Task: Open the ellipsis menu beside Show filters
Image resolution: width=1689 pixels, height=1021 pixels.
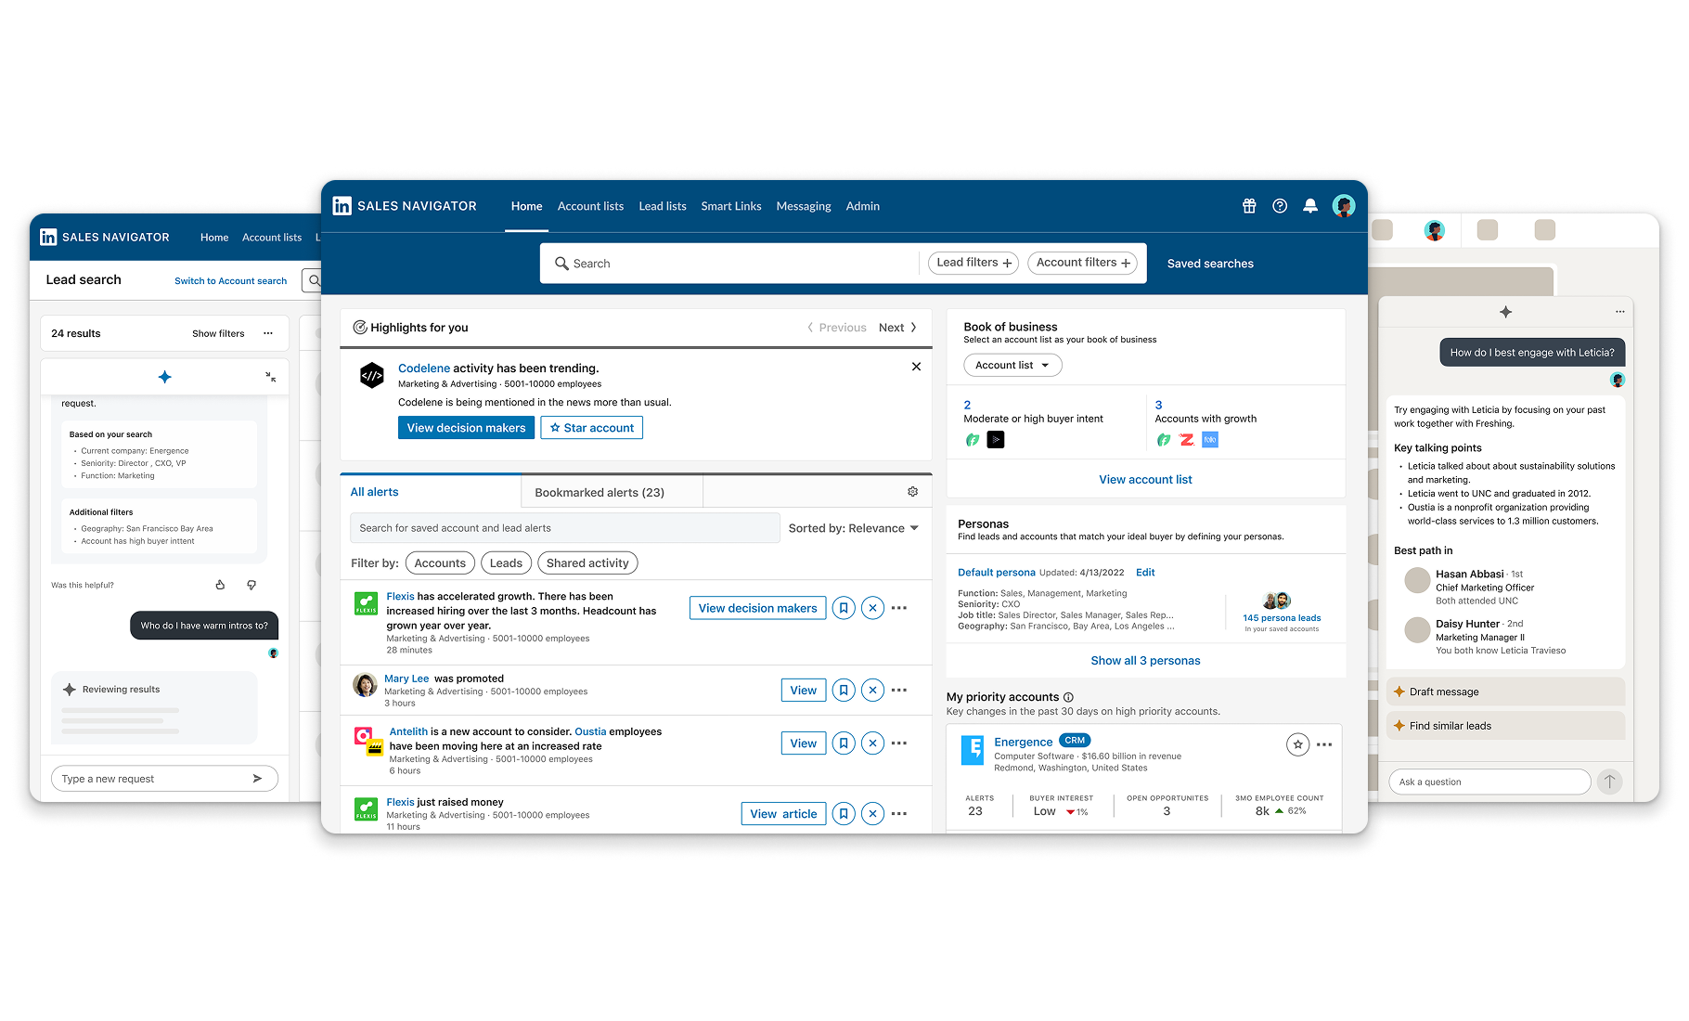Action: tap(268, 333)
